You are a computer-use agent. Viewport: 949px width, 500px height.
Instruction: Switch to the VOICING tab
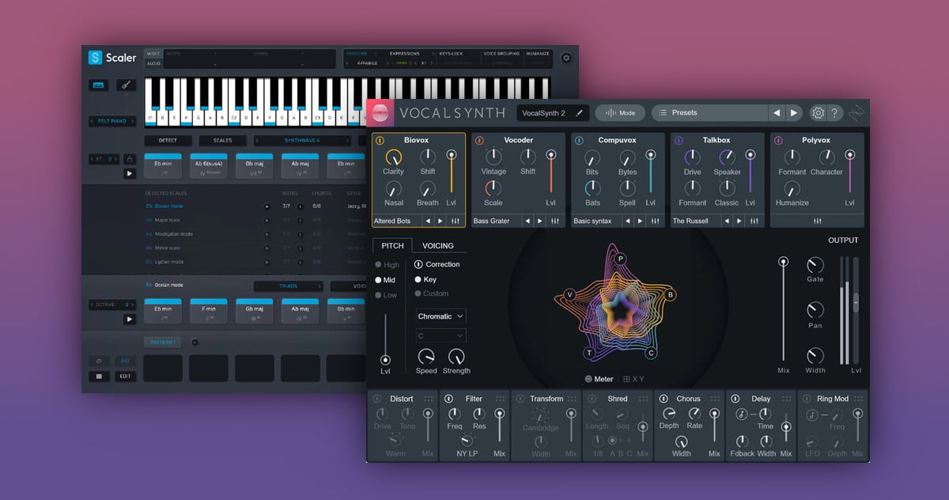pyautogui.click(x=437, y=246)
